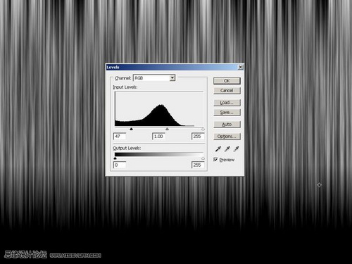
Task: Click OK in the Levels dialog
Action: point(227,81)
